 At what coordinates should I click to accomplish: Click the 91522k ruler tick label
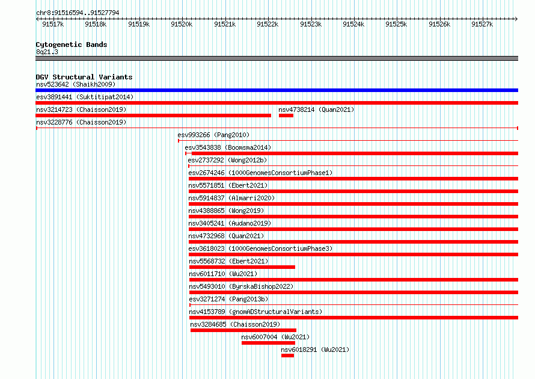[x=267, y=24]
